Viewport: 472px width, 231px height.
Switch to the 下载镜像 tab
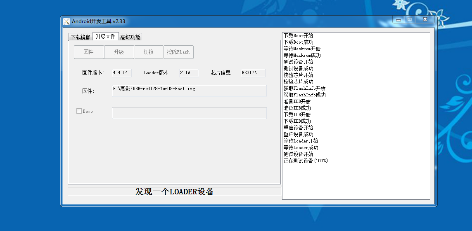pyautogui.click(x=81, y=37)
